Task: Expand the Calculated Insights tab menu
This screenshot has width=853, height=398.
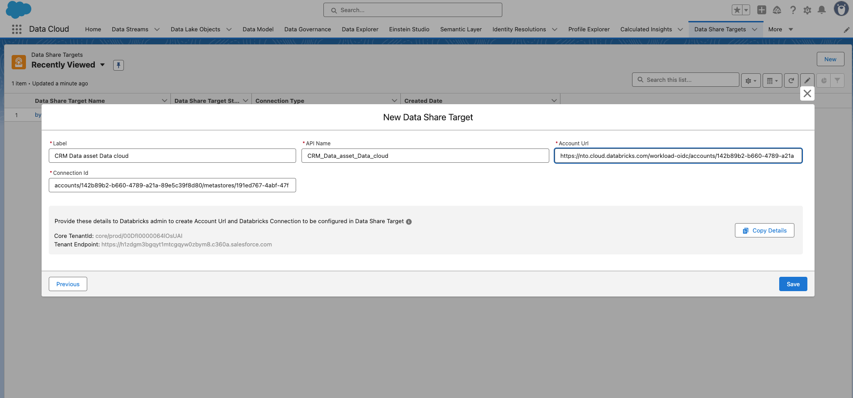Action: [680, 30]
